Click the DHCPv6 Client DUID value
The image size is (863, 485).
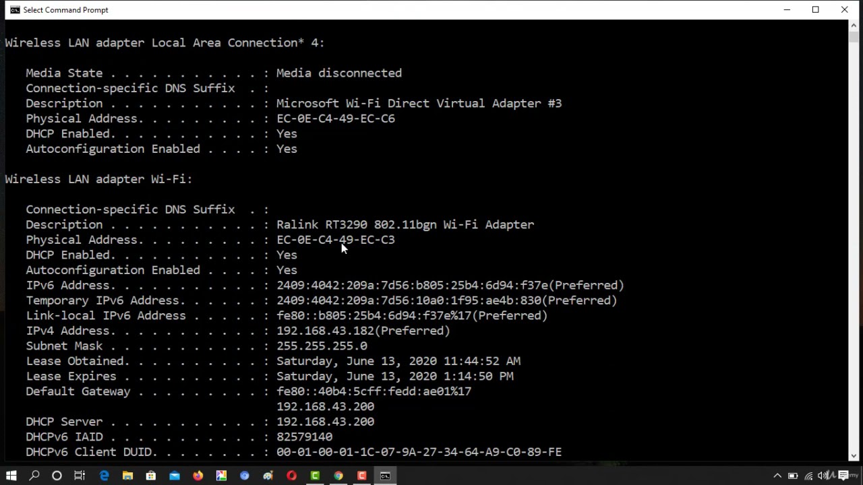click(x=419, y=452)
